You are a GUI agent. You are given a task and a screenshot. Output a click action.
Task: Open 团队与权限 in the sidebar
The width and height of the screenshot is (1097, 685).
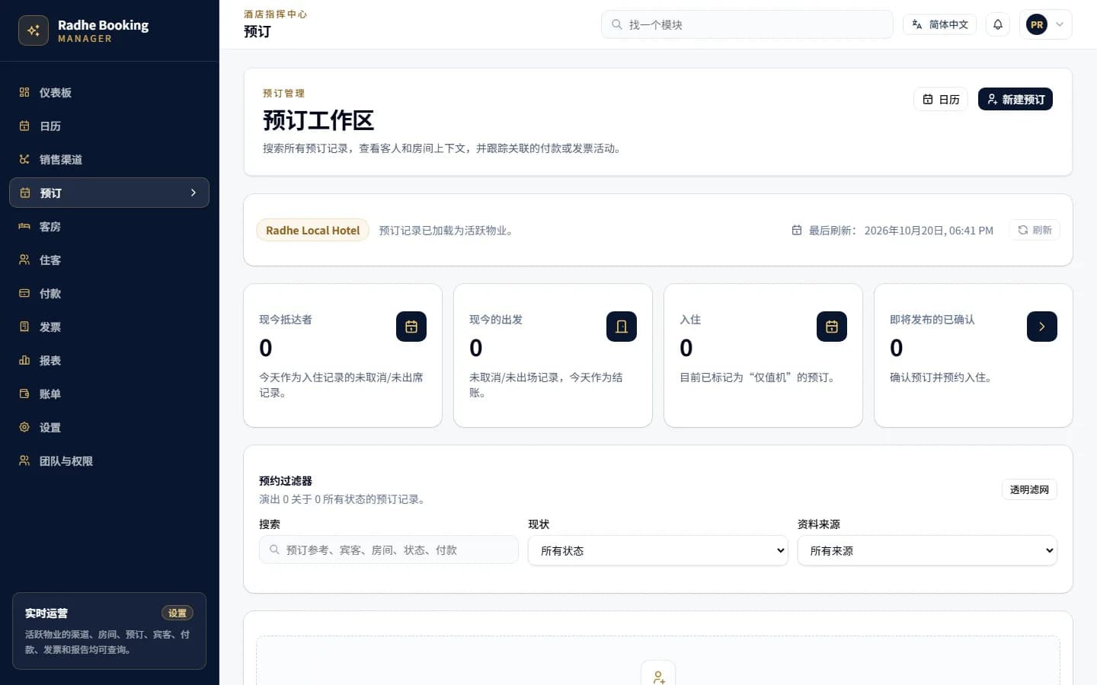click(109, 461)
